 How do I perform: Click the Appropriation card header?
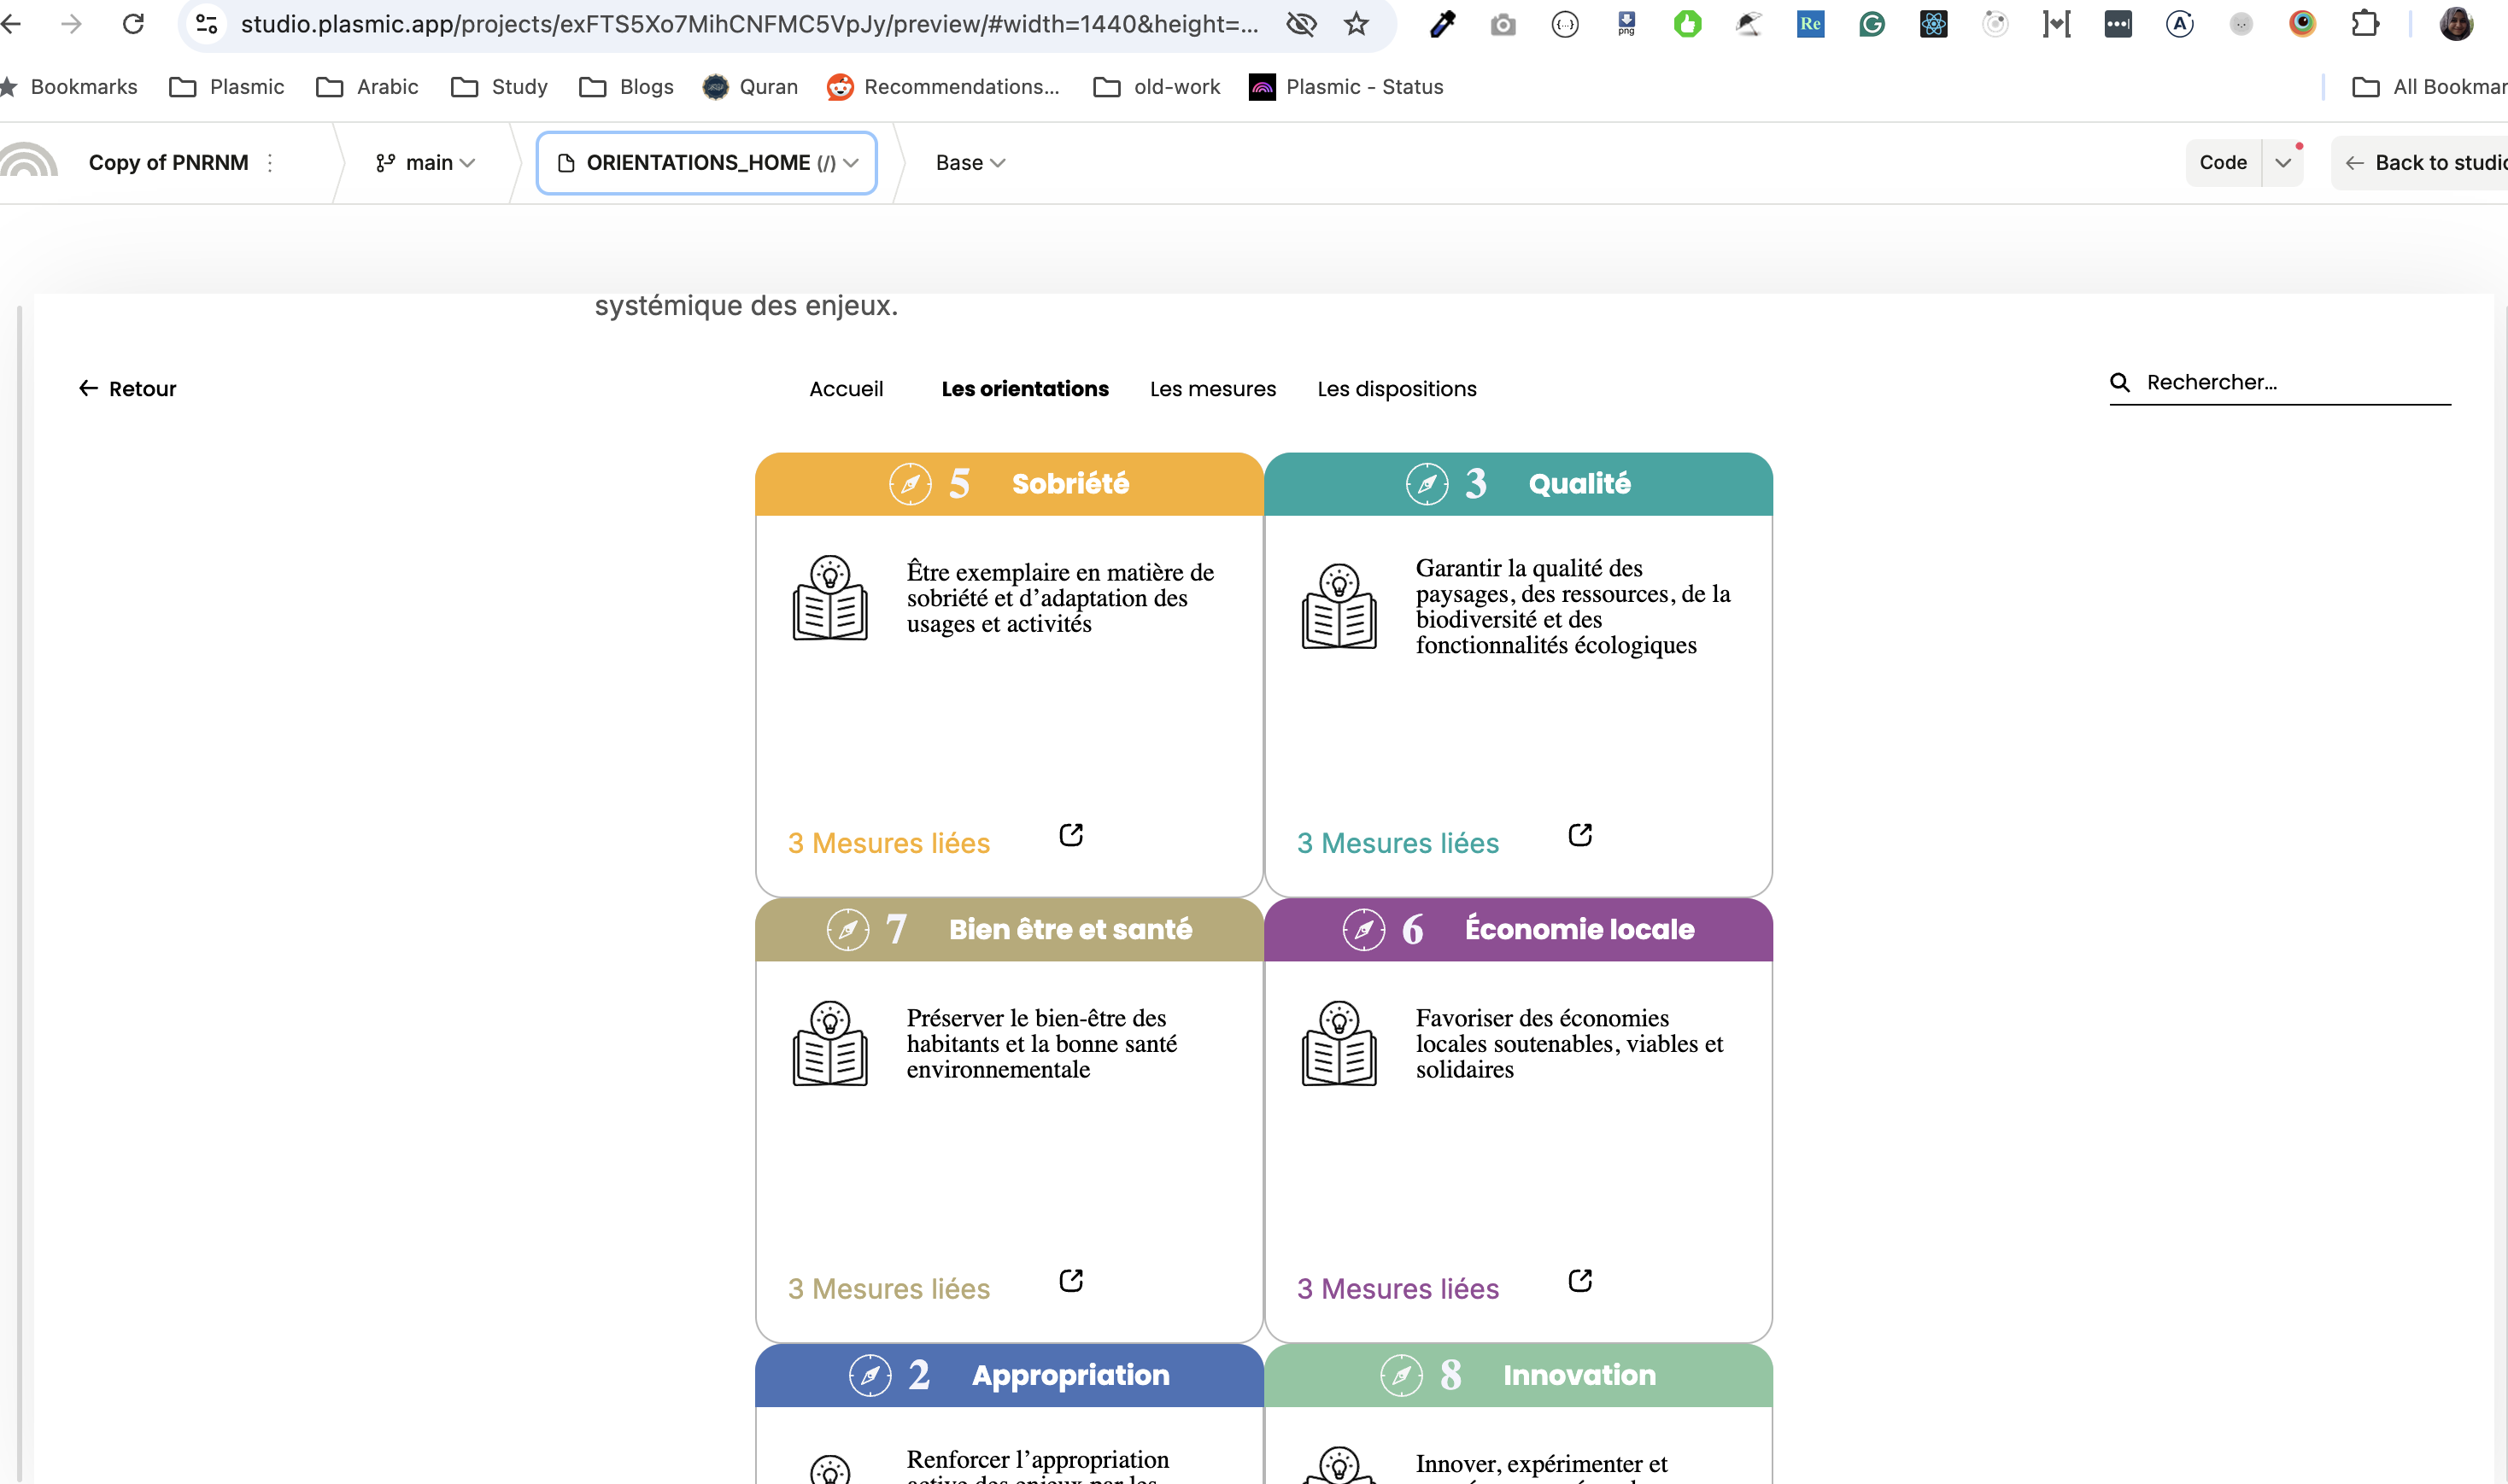[x=1008, y=1375]
